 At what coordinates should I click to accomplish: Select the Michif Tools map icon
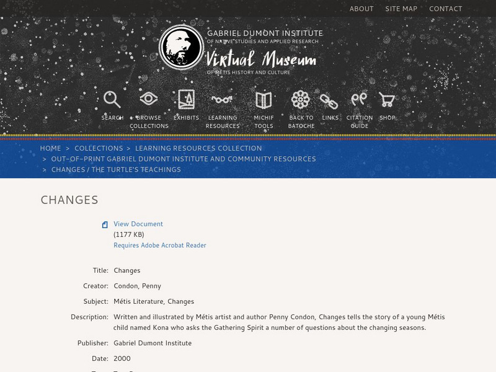point(263,100)
